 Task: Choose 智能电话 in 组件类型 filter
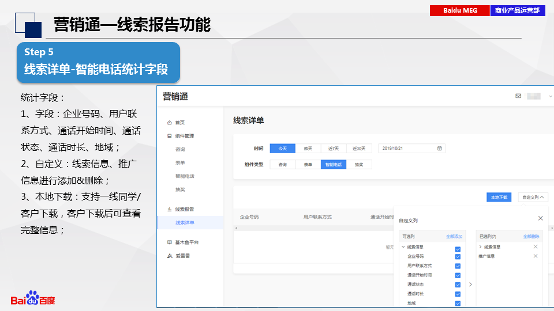point(334,165)
